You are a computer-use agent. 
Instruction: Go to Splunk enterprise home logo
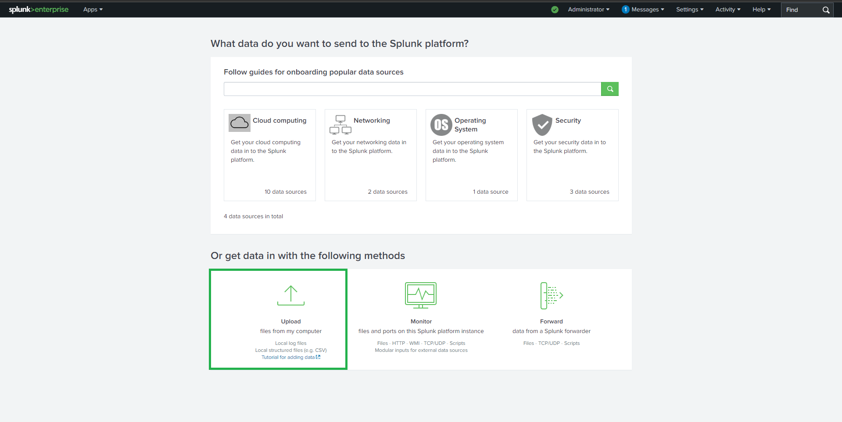(x=39, y=10)
